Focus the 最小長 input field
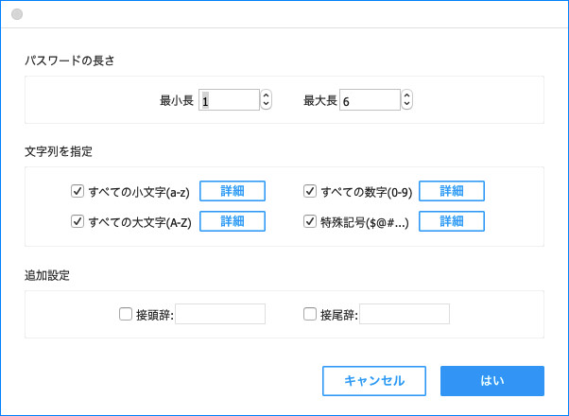This screenshot has height=416, width=569. pyautogui.click(x=227, y=100)
